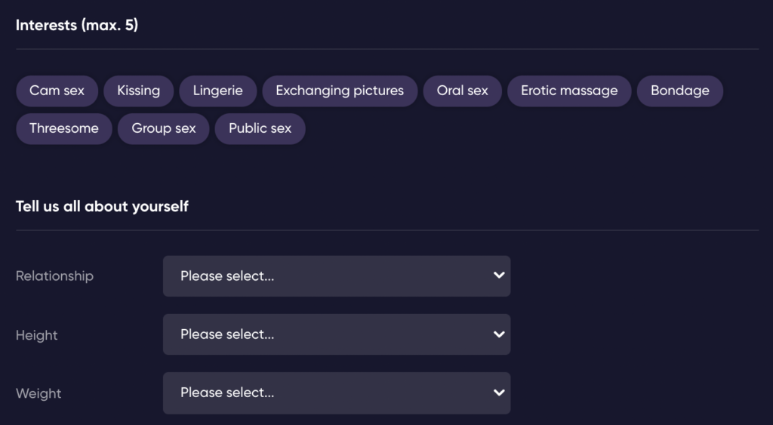773x425 pixels.
Task: Click the Weight field label
Action: click(38, 393)
